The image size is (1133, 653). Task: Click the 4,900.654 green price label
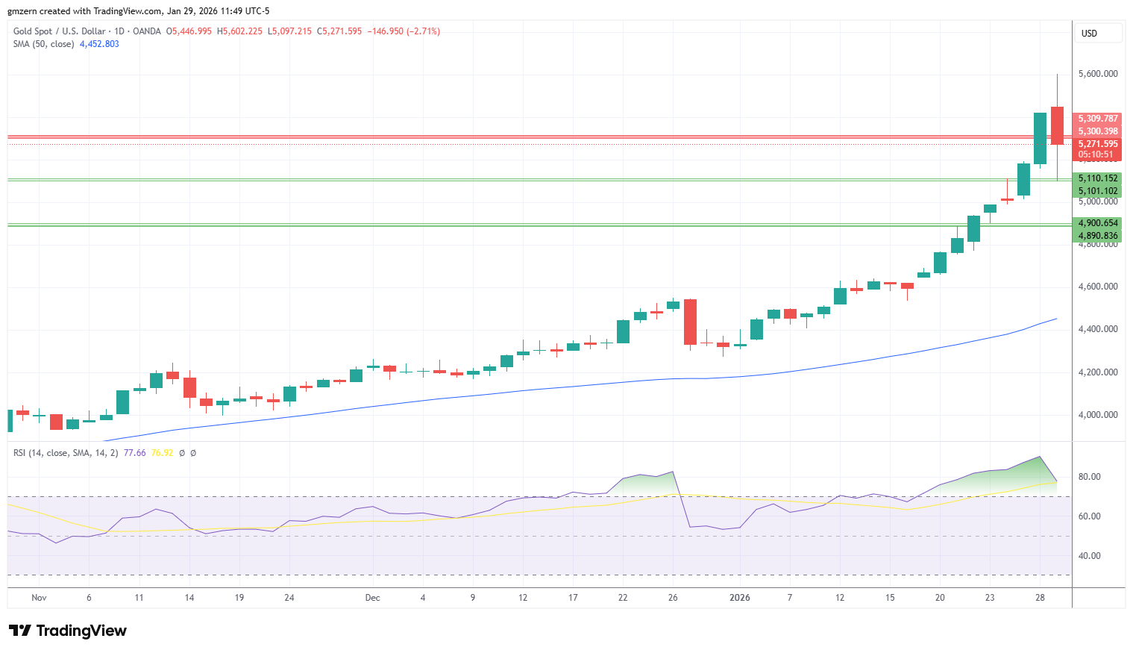[x=1097, y=223]
